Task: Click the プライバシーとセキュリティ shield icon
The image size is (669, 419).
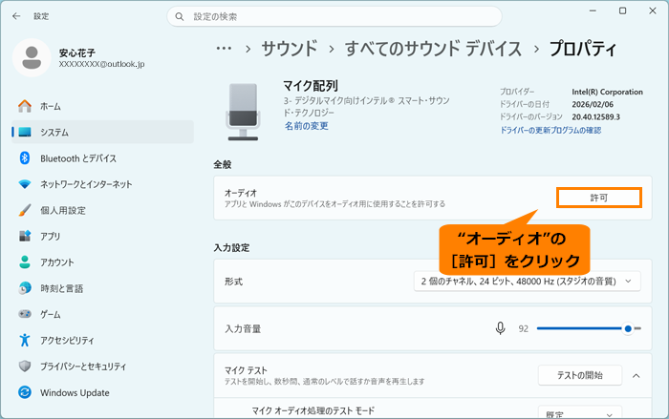Action: pyautogui.click(x=25, y=367)
